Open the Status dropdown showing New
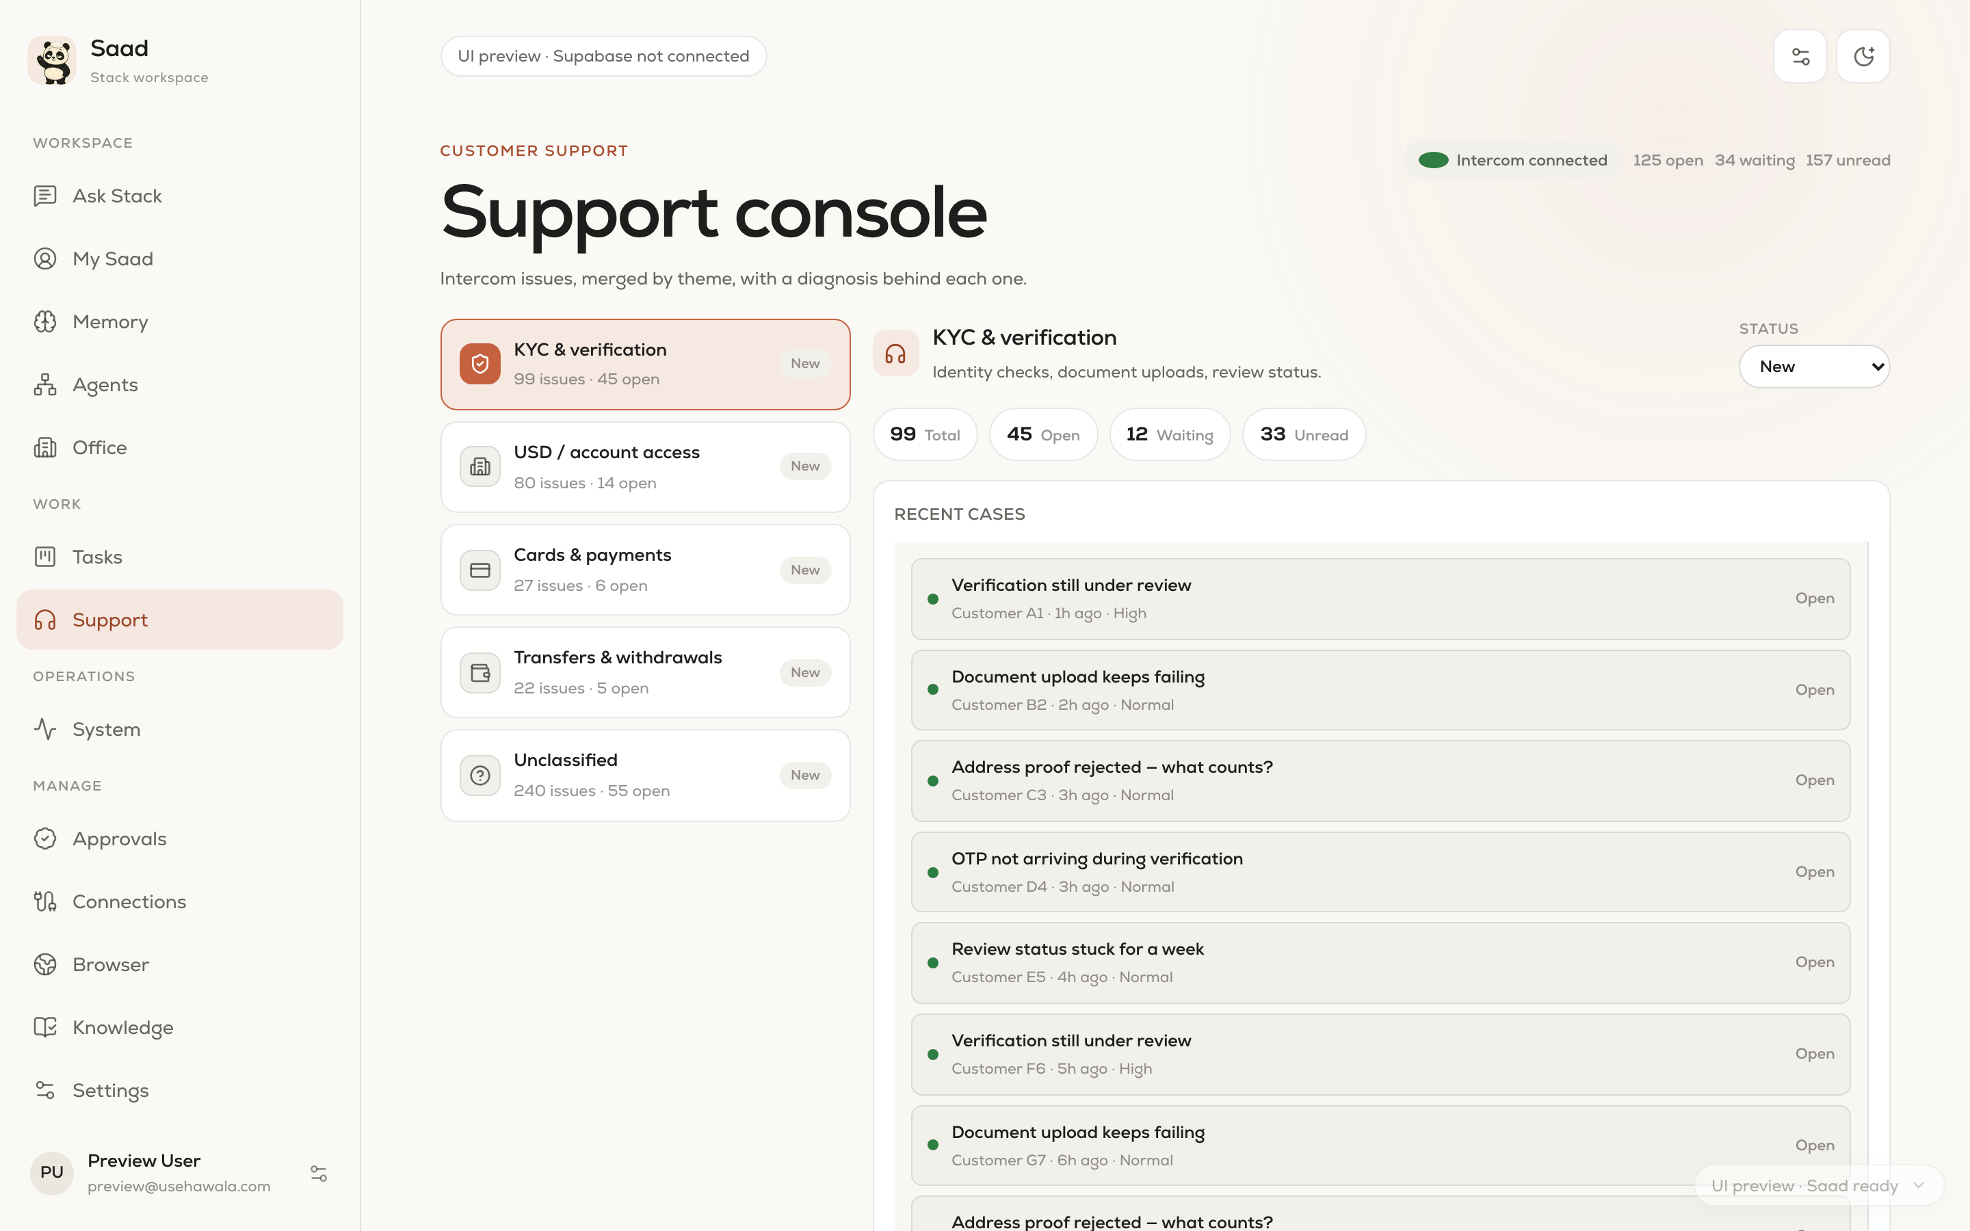 click(x=1814, y=367)
